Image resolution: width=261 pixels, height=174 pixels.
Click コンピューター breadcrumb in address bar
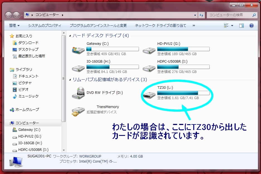(x=47, y=15)
